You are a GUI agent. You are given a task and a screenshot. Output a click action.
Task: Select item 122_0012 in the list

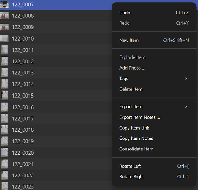coord(56,62)
